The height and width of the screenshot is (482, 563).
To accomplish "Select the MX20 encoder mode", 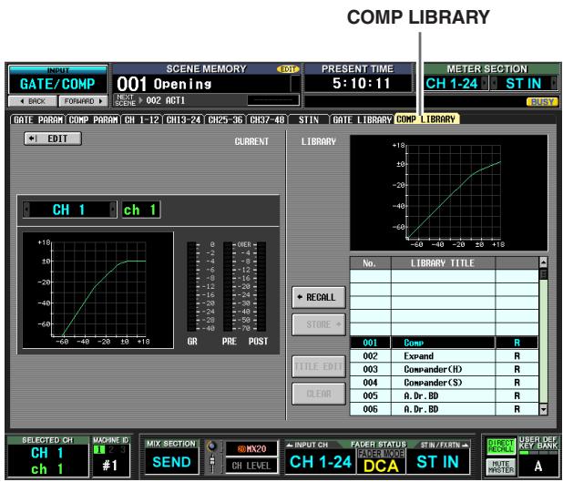I will click(251, 449).
